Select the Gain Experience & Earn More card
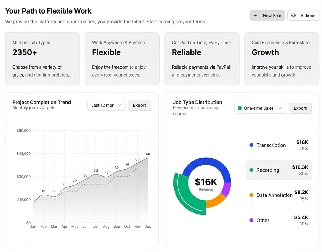The width and height of the screenshot is (322, 252). [281, 59]
